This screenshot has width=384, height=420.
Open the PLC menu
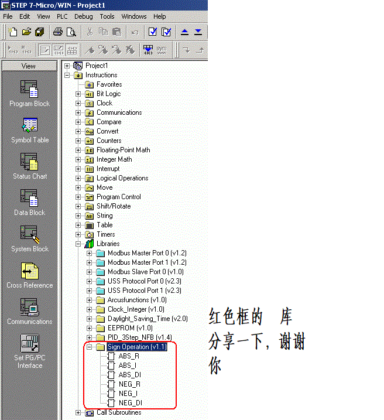(x=62, y=16)
